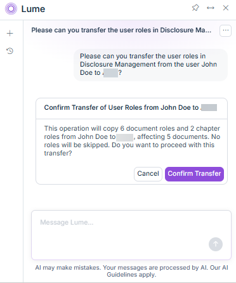Open chat history clock icon
Image resolution: width=236 pixels, height=283 pixels.
[10, 51]
